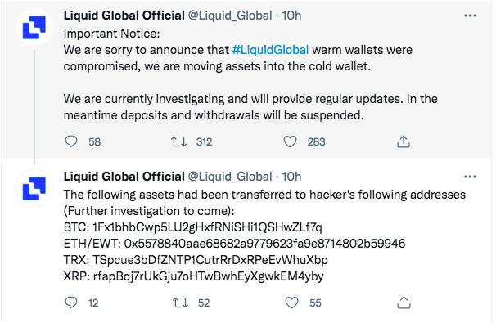This screenshot has width=496, height=323.
Task: Open the second tweet's 10h timestamp
Action: coord(291,177)
